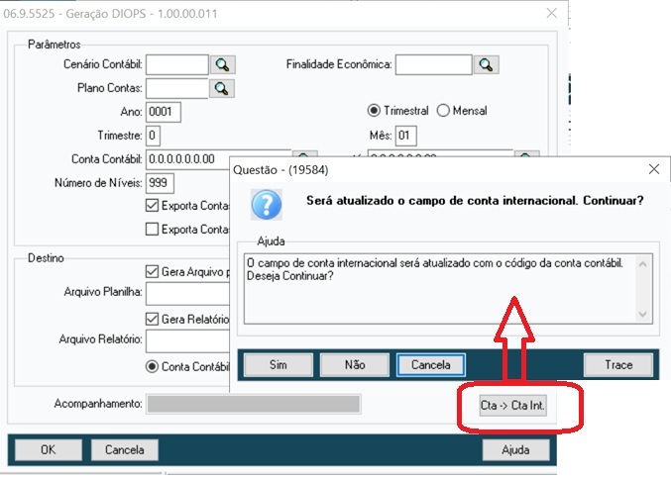
Task: Click the Número de Níveis field 999
Action: coord(160,183)
